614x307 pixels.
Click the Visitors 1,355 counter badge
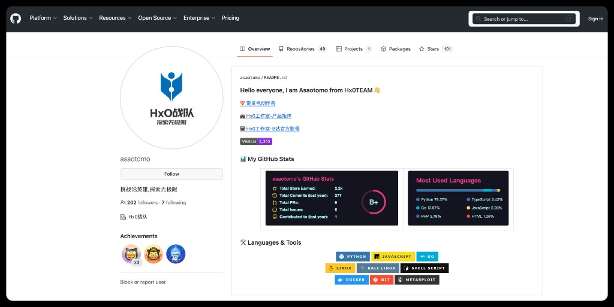pos(256,141)
